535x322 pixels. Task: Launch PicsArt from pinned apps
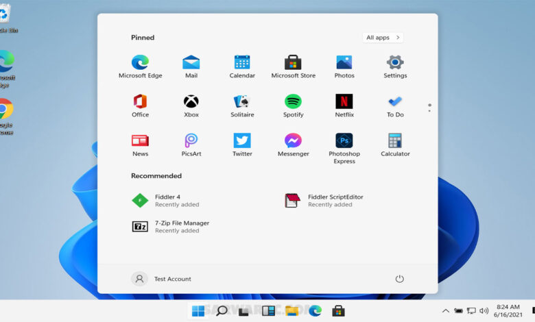pos(191,145)
